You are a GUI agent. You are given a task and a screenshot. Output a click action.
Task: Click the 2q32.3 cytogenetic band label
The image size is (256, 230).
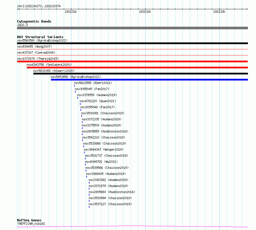coord(22,25)
